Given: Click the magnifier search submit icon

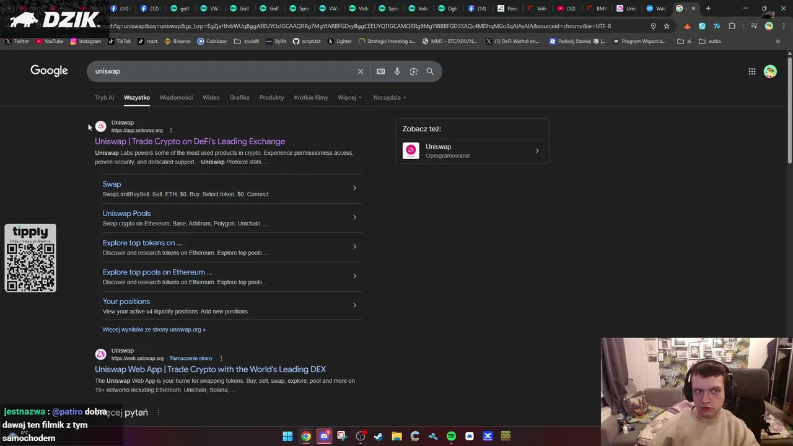Looking at the screenshot, I should click(x=430, y=71).
